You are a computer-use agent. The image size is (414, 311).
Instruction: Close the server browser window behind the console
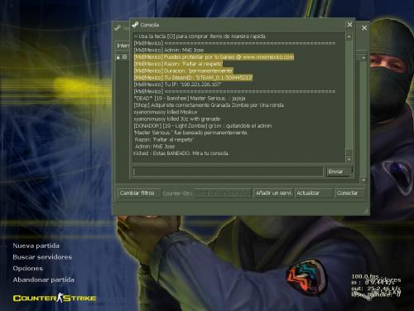tap(364, 27)
